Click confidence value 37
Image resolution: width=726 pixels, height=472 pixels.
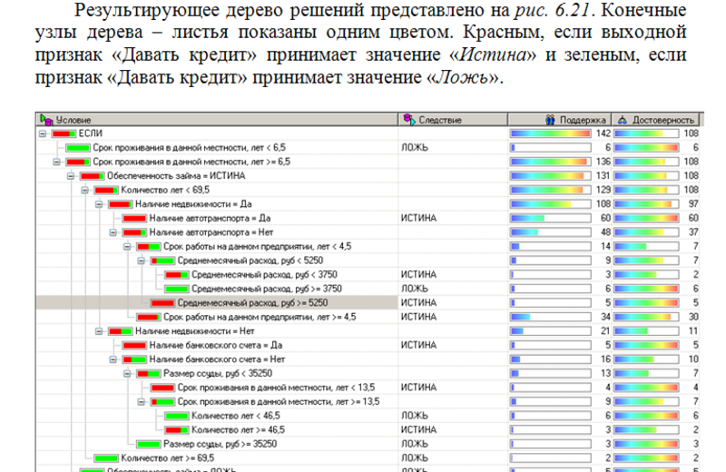coord(693,232)
